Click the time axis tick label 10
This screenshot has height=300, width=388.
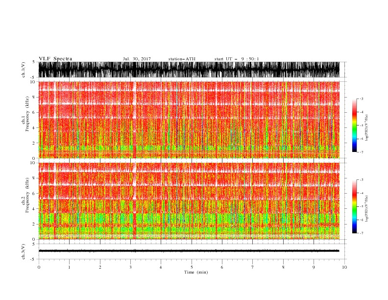[x=344, y=267]
